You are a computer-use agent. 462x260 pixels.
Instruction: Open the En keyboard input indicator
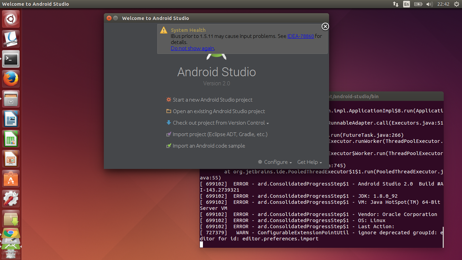(407, 4)
